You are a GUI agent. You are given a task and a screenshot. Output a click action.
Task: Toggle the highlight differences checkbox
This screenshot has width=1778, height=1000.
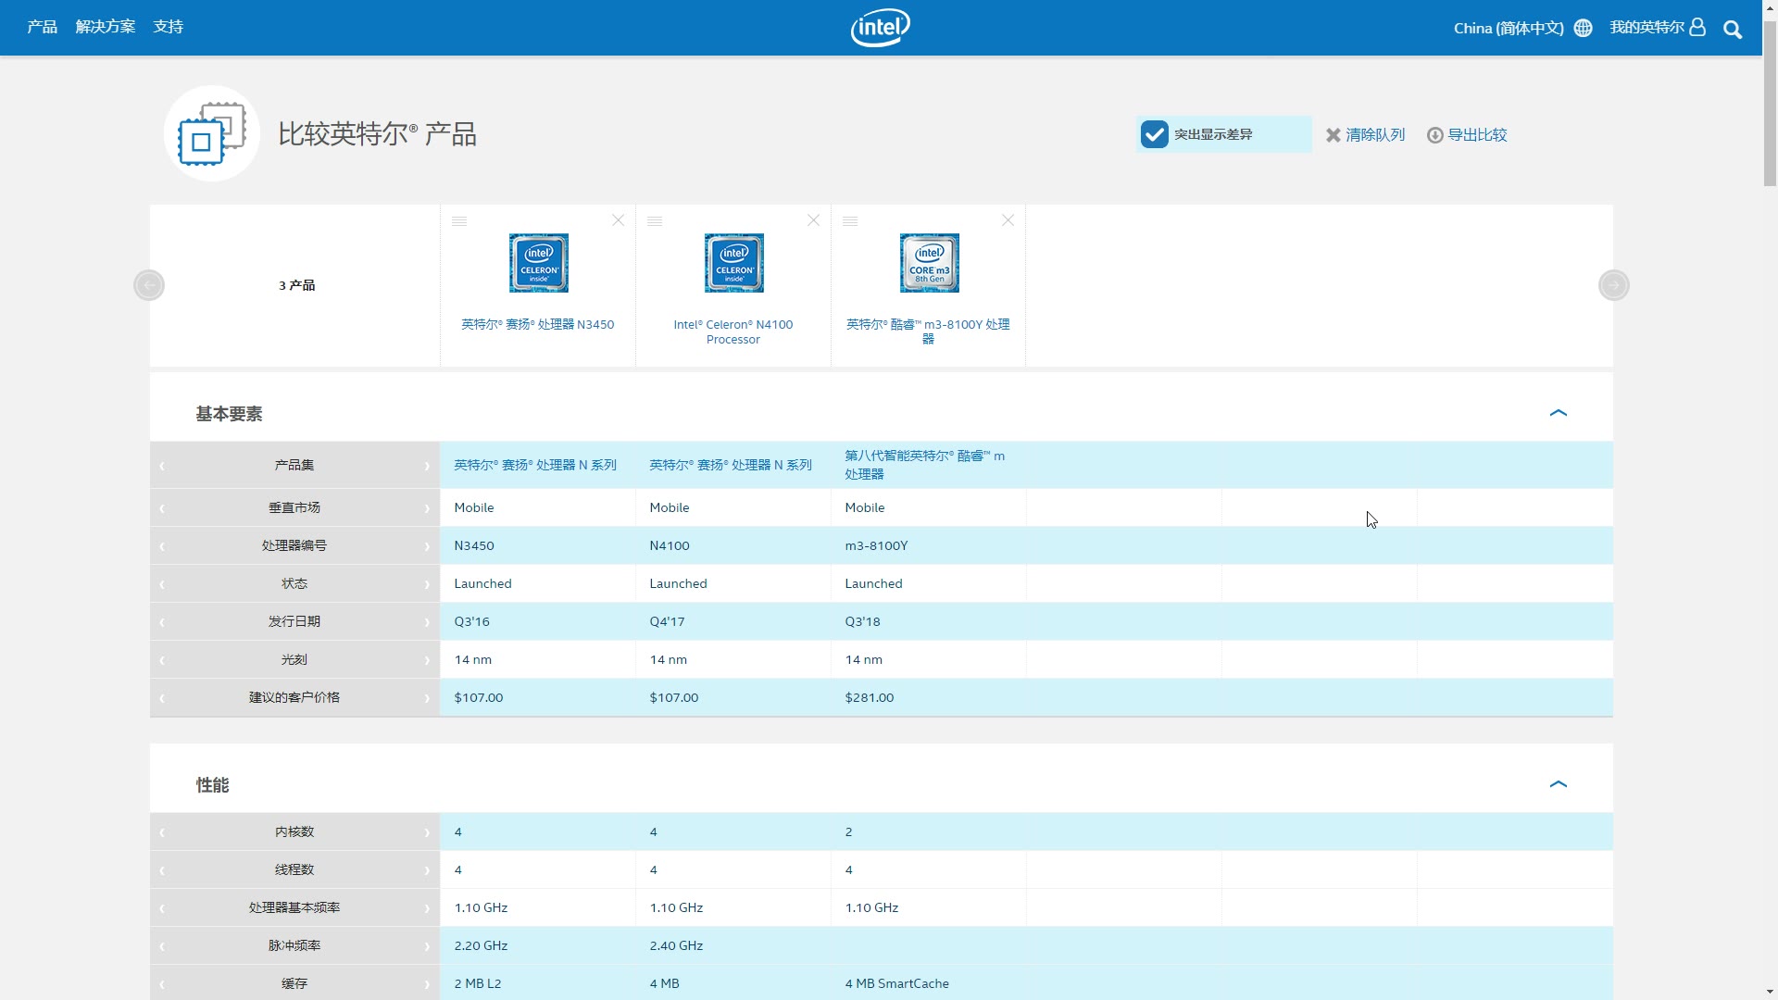(x=1154, y=134)
